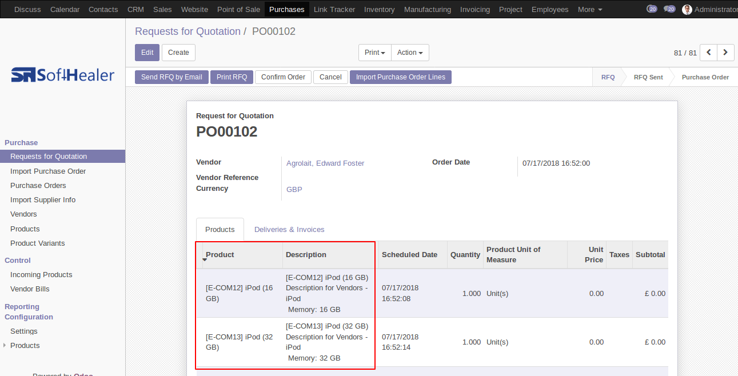Sort by Subtotal column header
The height and width of the screenshot is (376, 738).
click(x=650, y=255)
